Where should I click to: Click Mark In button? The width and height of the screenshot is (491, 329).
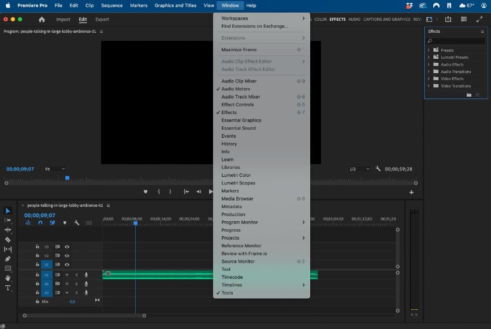pyautogui.click(x=159, y=191)
